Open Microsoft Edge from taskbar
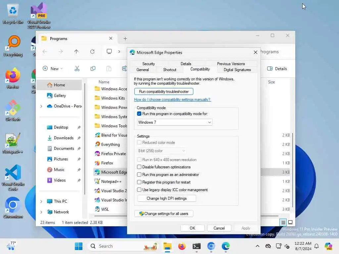The height and width of the screenshot is (254, 339). tap(225, 246)
